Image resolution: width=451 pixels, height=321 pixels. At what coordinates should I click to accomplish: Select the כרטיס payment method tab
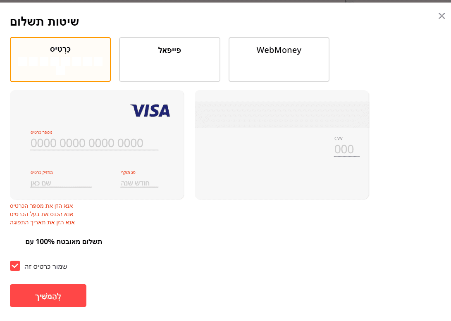(60, 59)
